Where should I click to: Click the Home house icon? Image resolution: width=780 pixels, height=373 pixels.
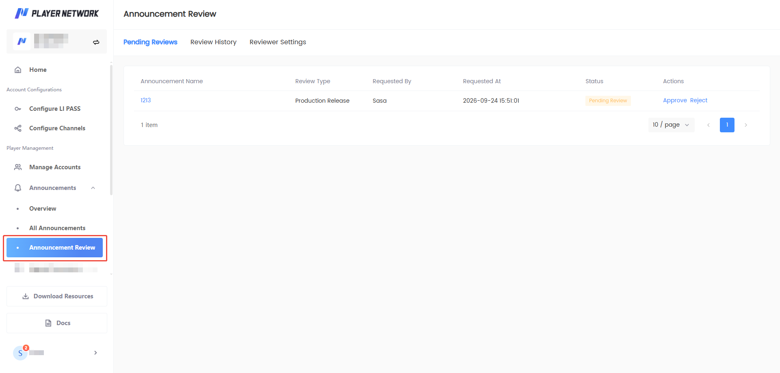[x=18, y=70]
